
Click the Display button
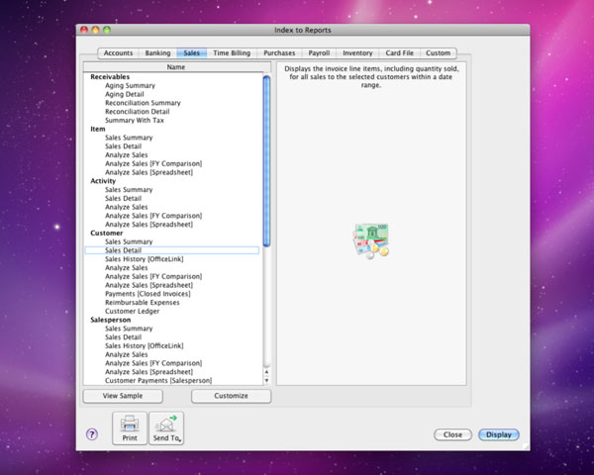(499, 434)
